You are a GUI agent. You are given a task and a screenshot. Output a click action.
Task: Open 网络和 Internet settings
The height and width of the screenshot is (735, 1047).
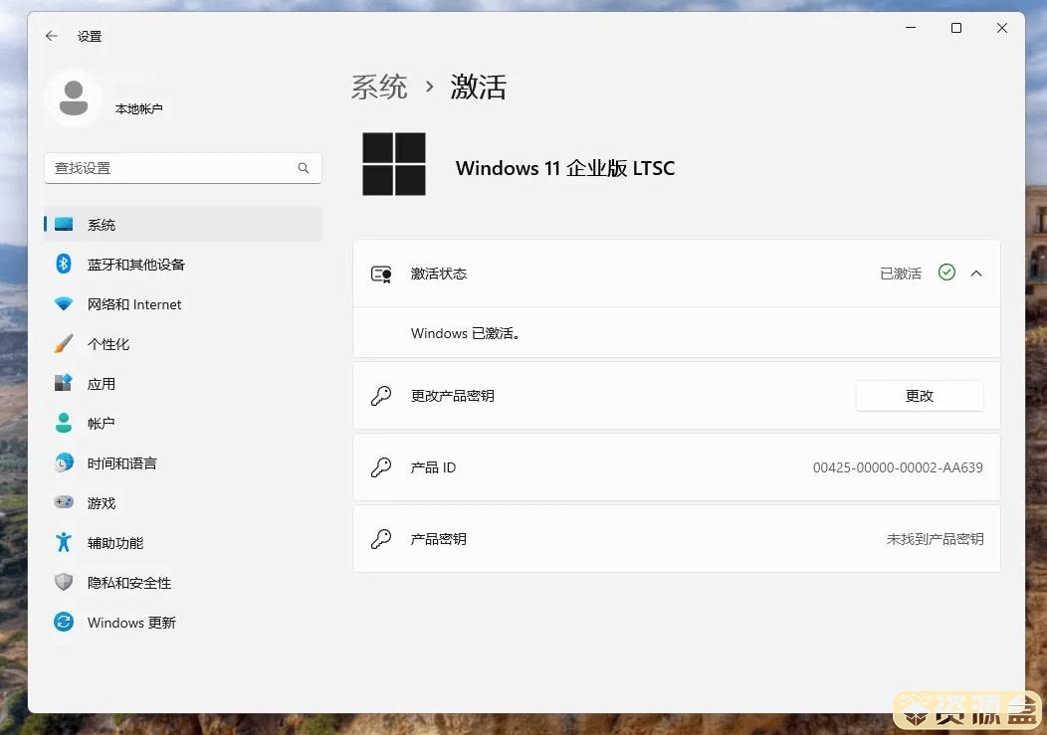coord(183,304)
